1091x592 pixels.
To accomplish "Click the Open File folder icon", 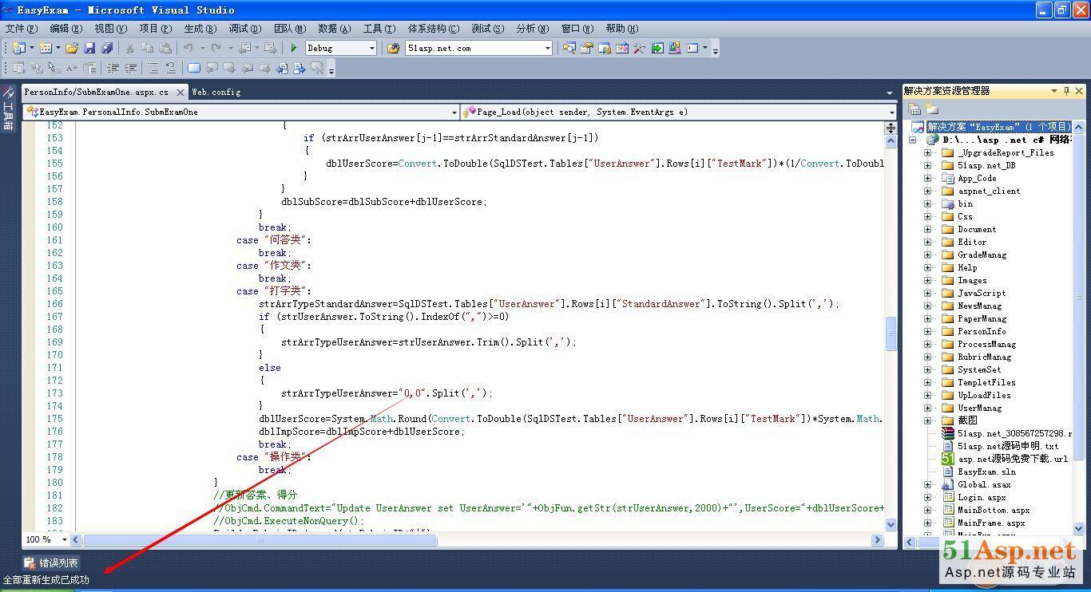I will pyautogui.click(x=72, y=48).
